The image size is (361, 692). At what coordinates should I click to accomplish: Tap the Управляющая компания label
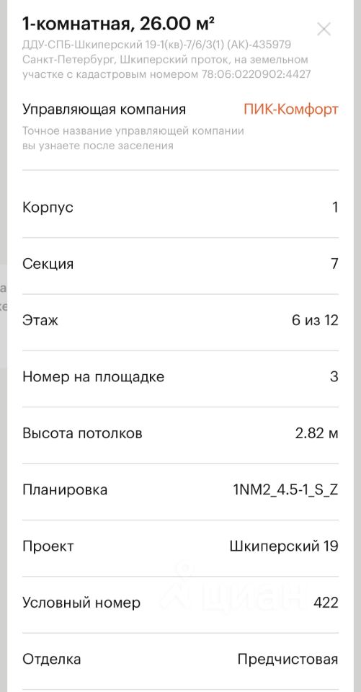(x=104, y=110)
